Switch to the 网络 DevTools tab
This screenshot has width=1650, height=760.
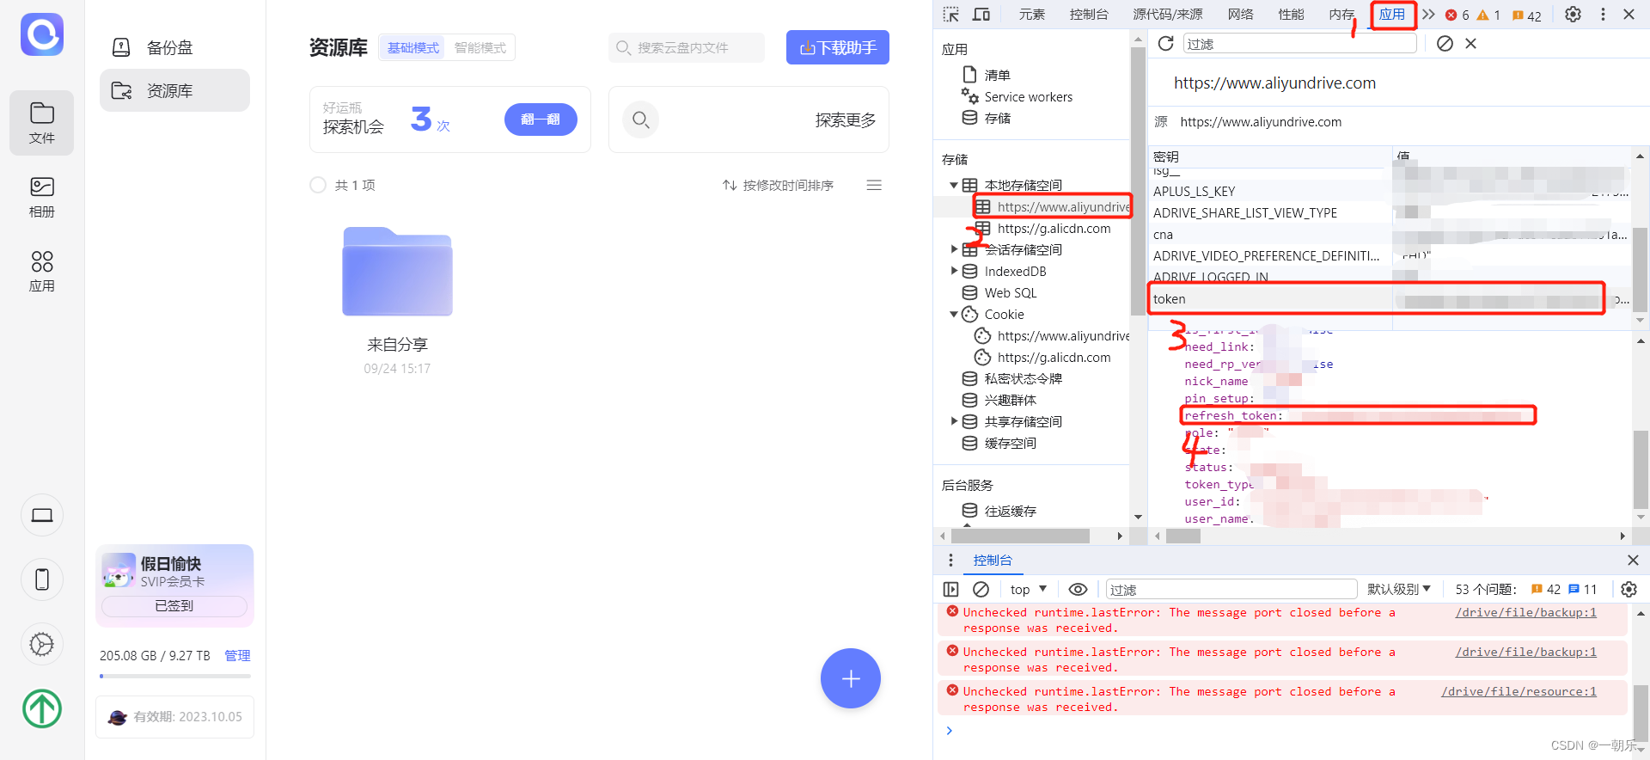point(1240,15)
